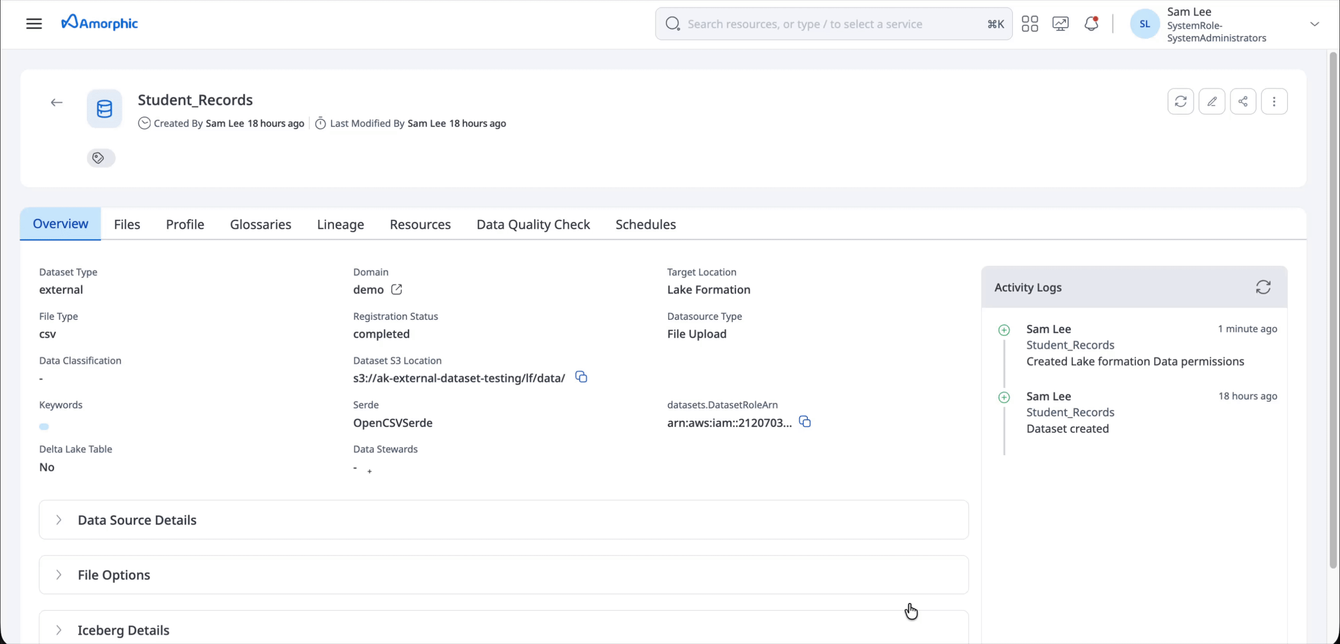Click the 'OpenCSVSerde' value
Viewport: 1340px width, 644px height.
[x=393, y=423]
